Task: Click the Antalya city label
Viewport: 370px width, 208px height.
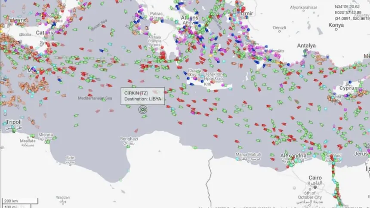Action: [x=306, y=46]
